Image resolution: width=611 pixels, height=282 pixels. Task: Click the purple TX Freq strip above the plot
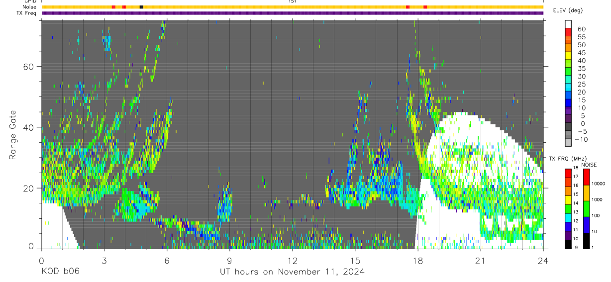click(x=292, y=13)
